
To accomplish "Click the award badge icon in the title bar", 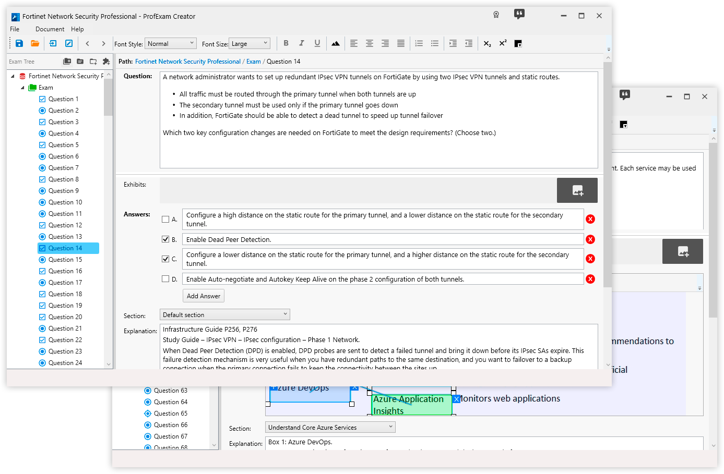I will coord(496,15).
